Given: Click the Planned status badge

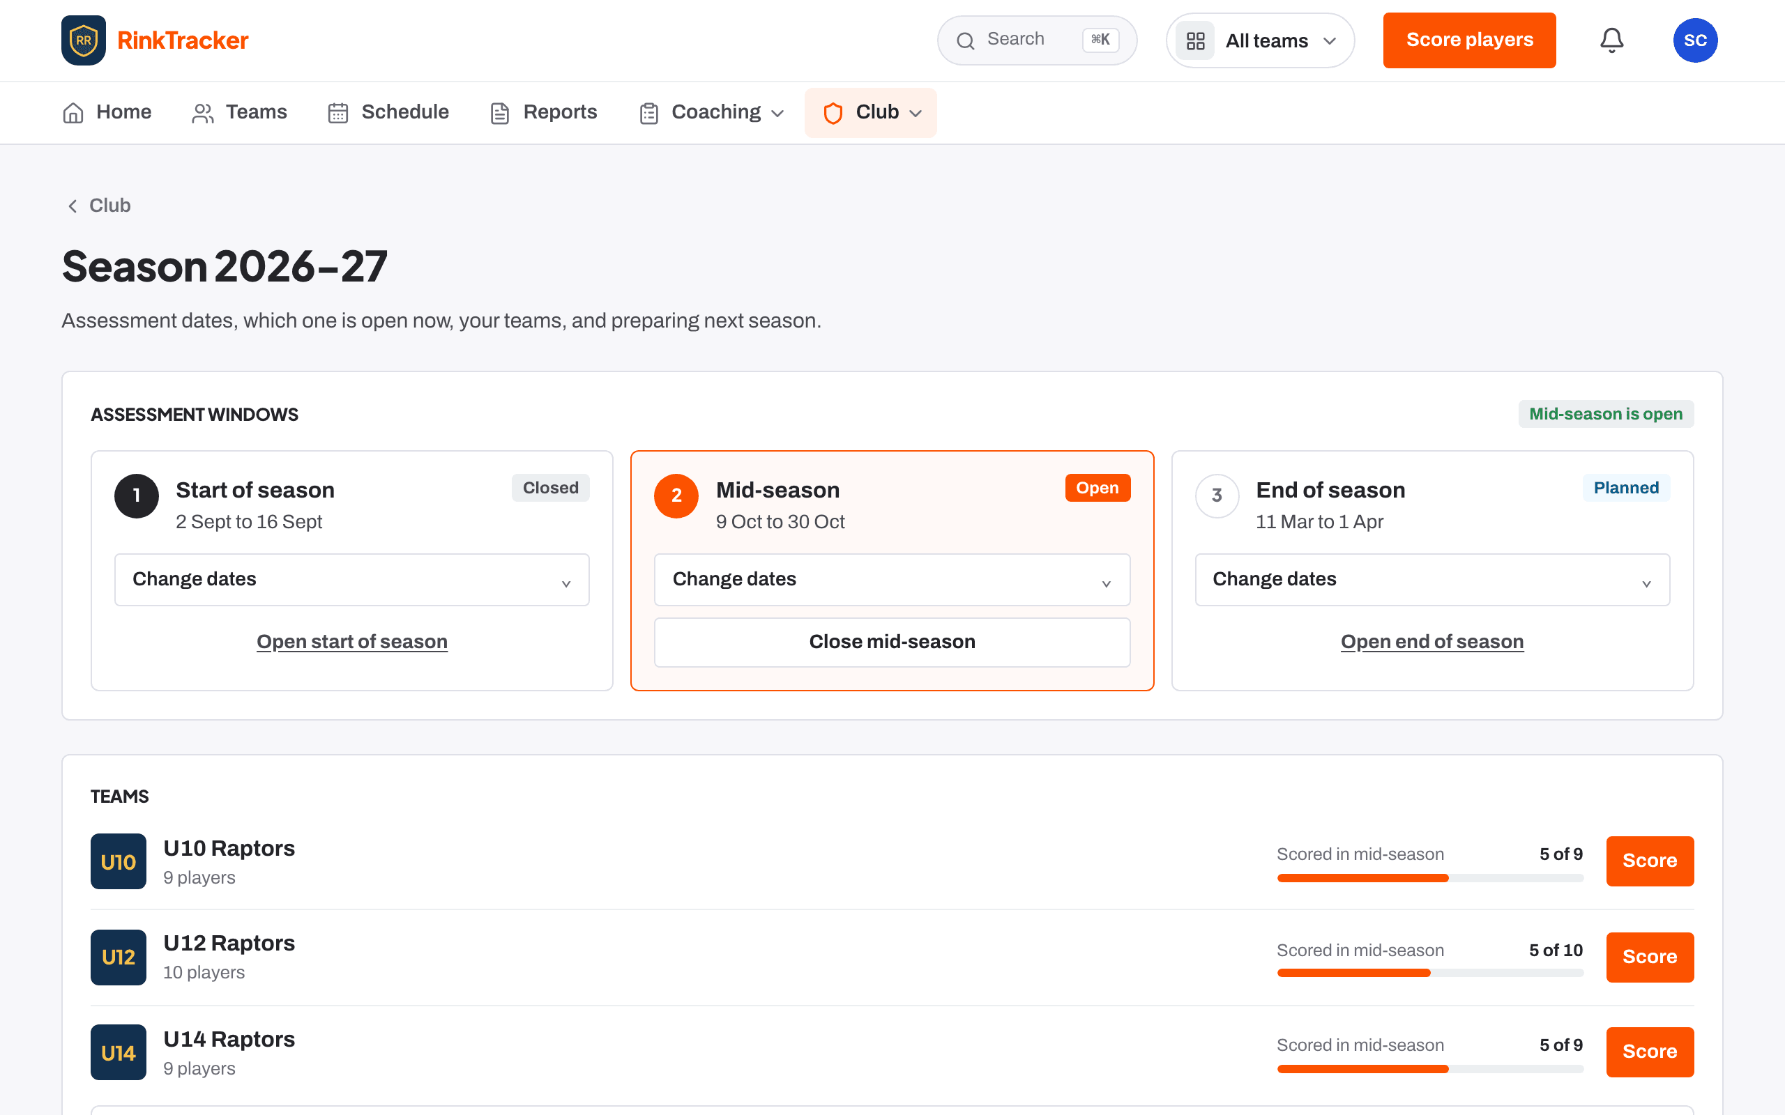Looking at the screenshot, I should [1626, 487].
